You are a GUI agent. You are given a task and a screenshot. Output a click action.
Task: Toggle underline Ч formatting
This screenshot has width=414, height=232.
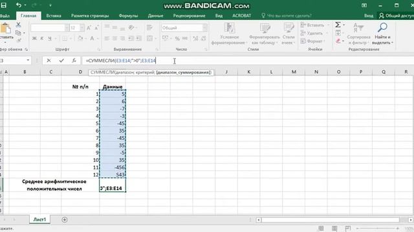pyautogui.click(x=50, y=39)
